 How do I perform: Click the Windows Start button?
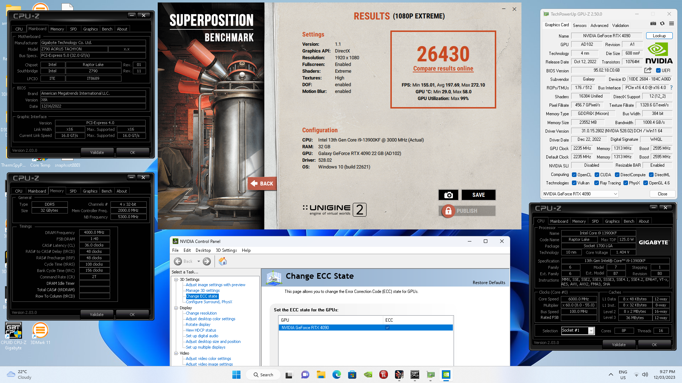click(236, 374)
